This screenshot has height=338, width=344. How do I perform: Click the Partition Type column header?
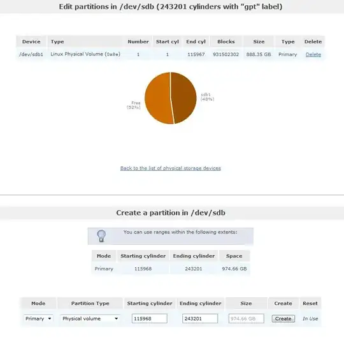pos(90,304)
